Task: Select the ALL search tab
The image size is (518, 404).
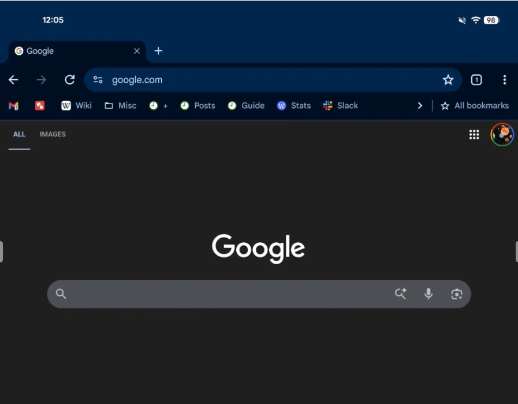Action: click(19, 134)
